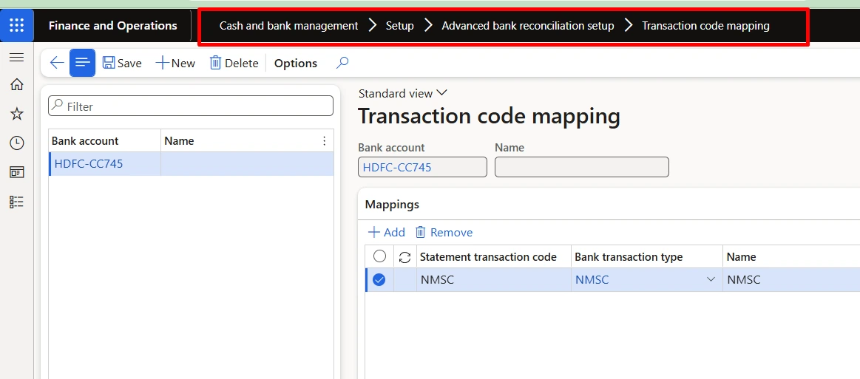Click Cash and bank management breadcrumb
This screenshot has height=379, width=860.
click(x=288, y=26)
